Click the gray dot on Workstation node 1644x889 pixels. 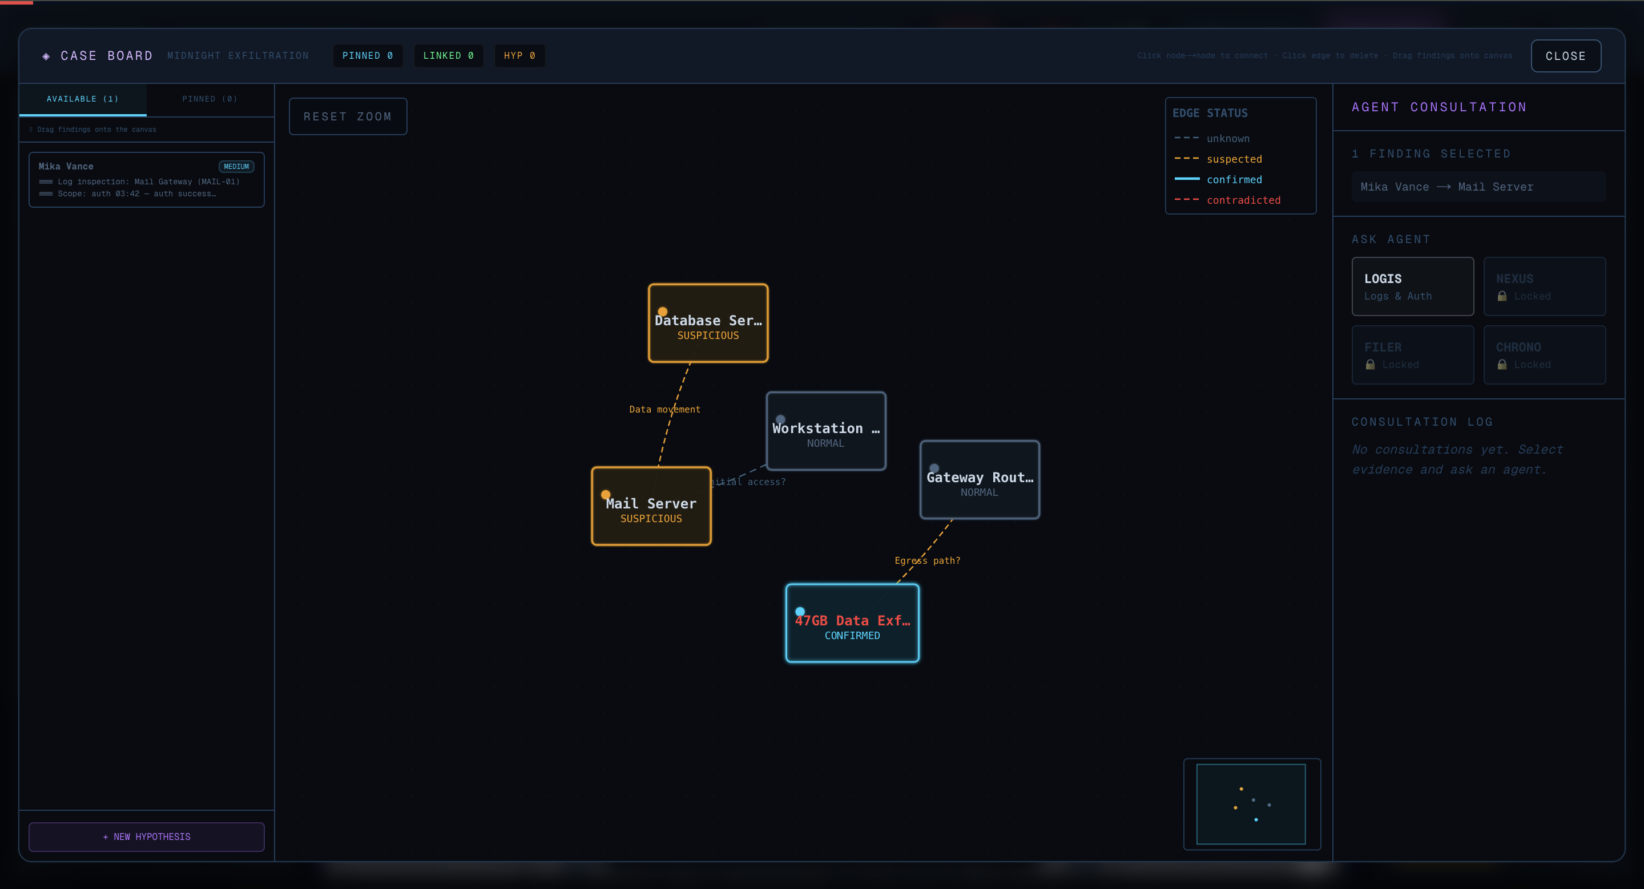click(x=780, y=419)
